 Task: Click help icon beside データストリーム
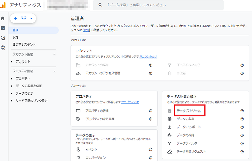(242, 111)
